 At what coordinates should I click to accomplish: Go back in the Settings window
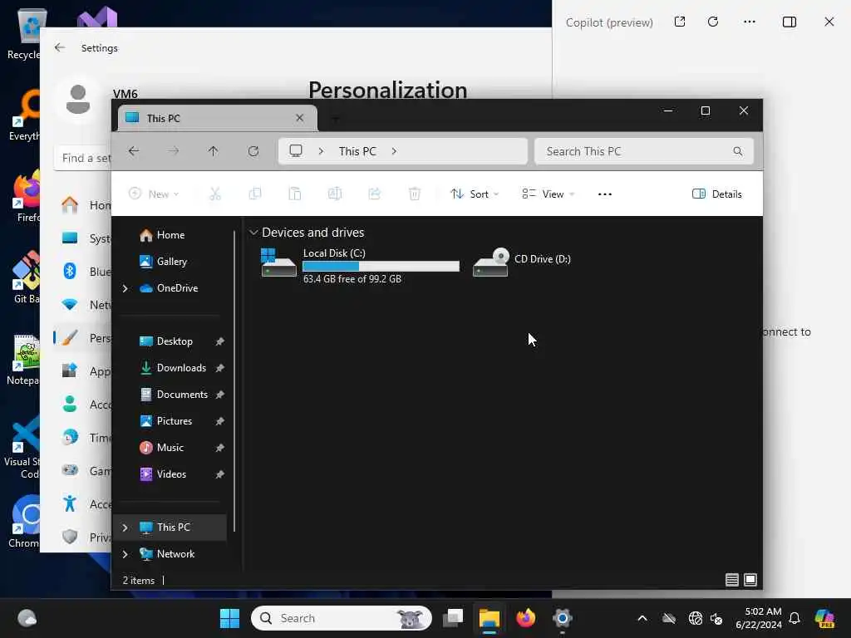(60, 47)
